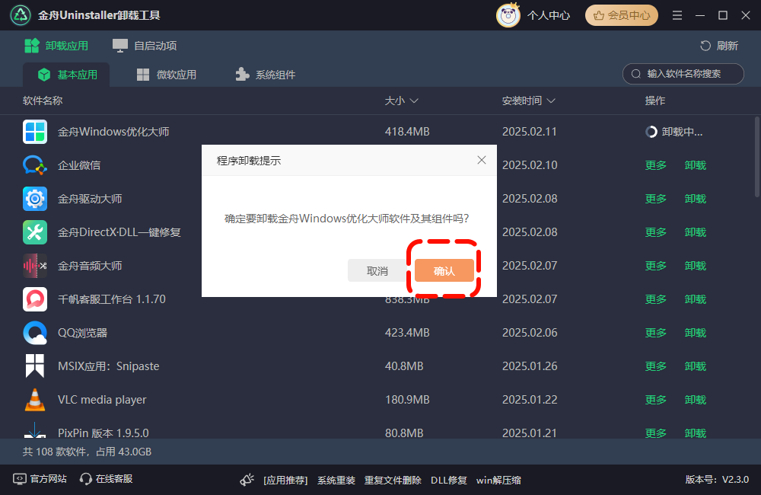Select the 基本应用 tab
Viewport: 761px width, 495px height.
pos(66,75)
